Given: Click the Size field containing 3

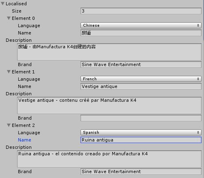Looking at the screenshot, I should click(x=141, y=11).
